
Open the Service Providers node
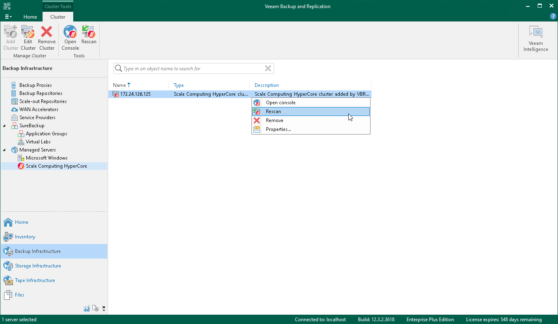pos(37,118)
